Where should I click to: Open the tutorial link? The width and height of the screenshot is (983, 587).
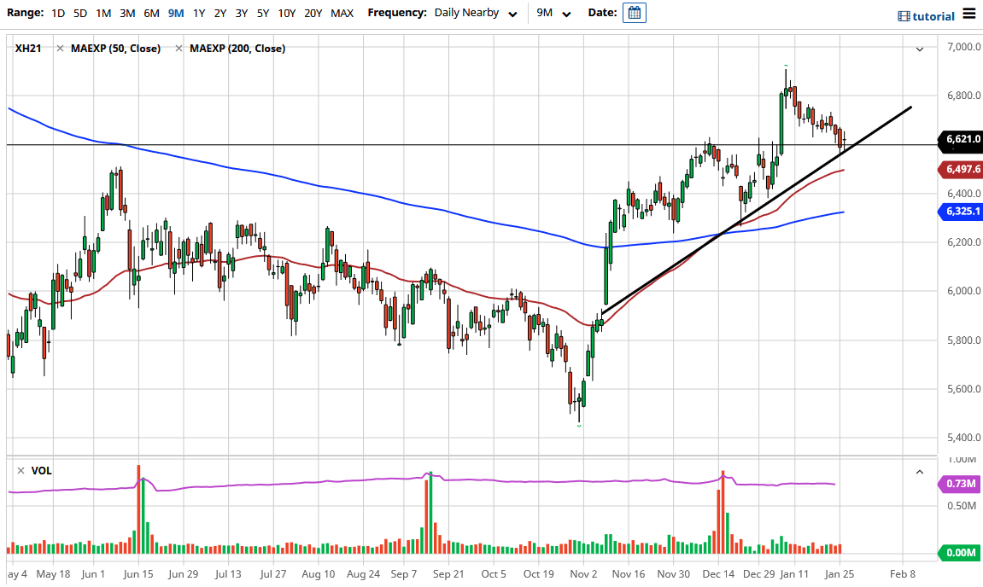point(933,16)
